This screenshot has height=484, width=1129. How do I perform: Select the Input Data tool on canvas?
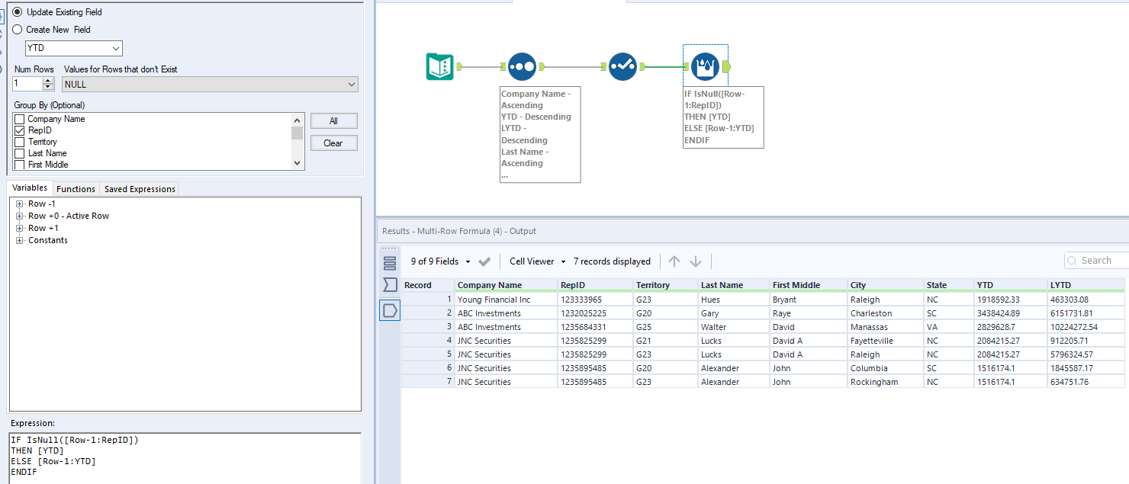pyautogui.click(x=439, y=67)
